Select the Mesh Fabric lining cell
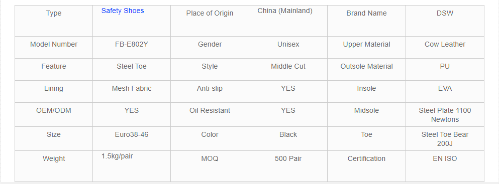Viewport: 499px width, 184px height. [132, 91]
